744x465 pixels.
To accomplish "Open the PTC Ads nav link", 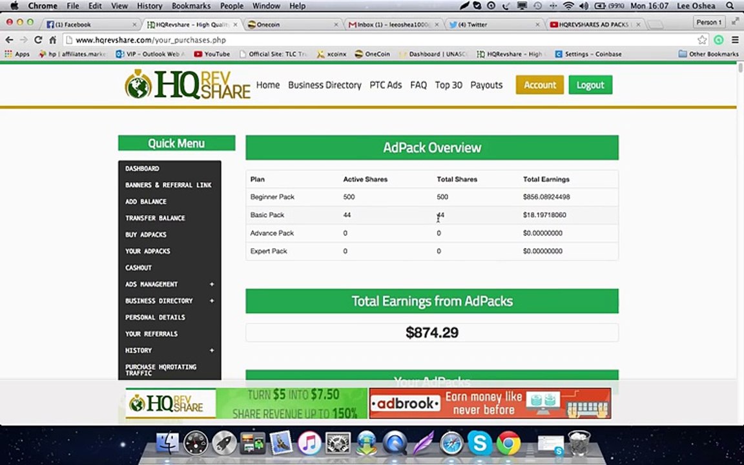I will tap(386, 85).
